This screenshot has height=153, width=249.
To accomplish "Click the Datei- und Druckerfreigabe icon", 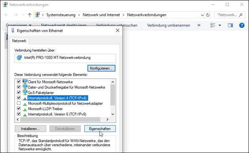I will [x=25, y=87].
